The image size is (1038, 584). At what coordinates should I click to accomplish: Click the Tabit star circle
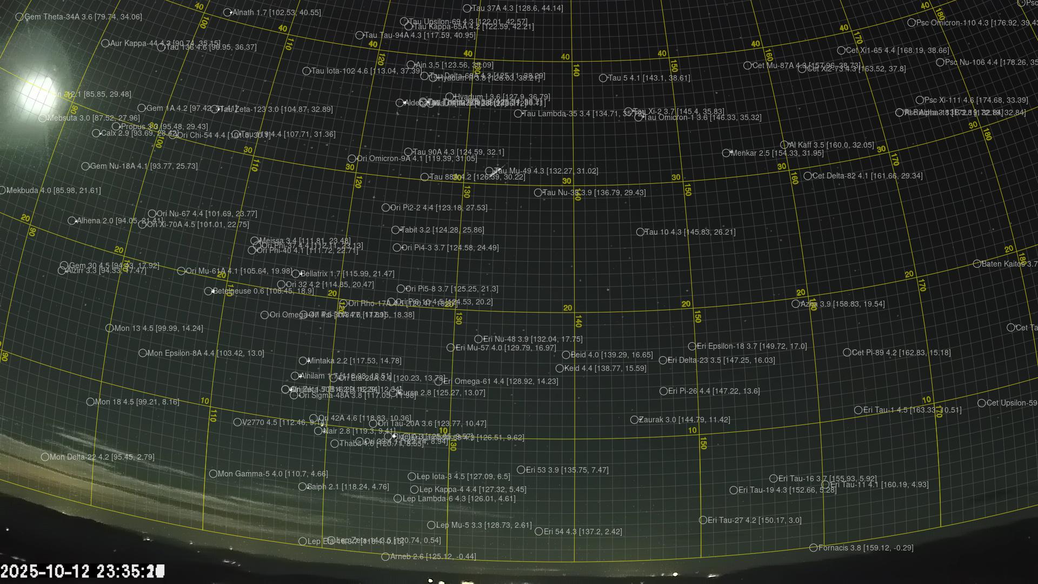coord(395,230)
